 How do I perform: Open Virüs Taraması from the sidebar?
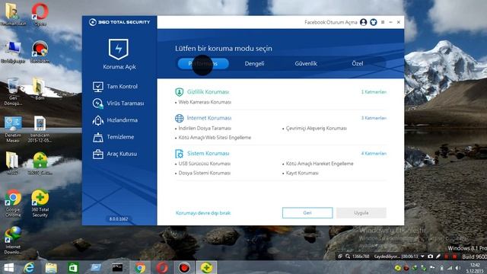119,104
